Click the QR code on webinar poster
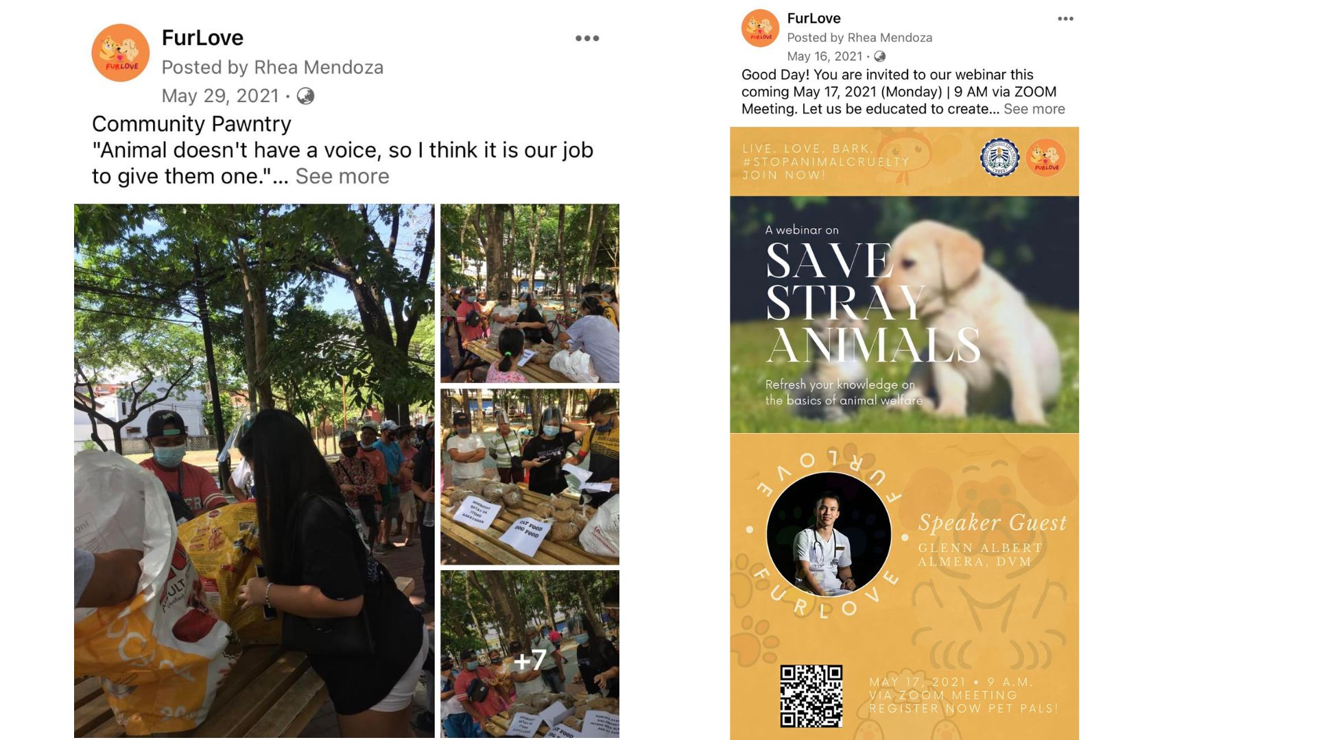The width and height of the screenshot is (1317, 740). [811, 695]
